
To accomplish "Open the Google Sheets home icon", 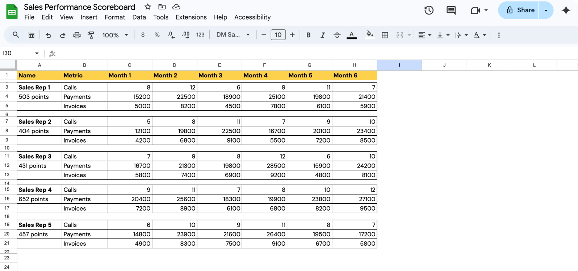I will [12, 12].
